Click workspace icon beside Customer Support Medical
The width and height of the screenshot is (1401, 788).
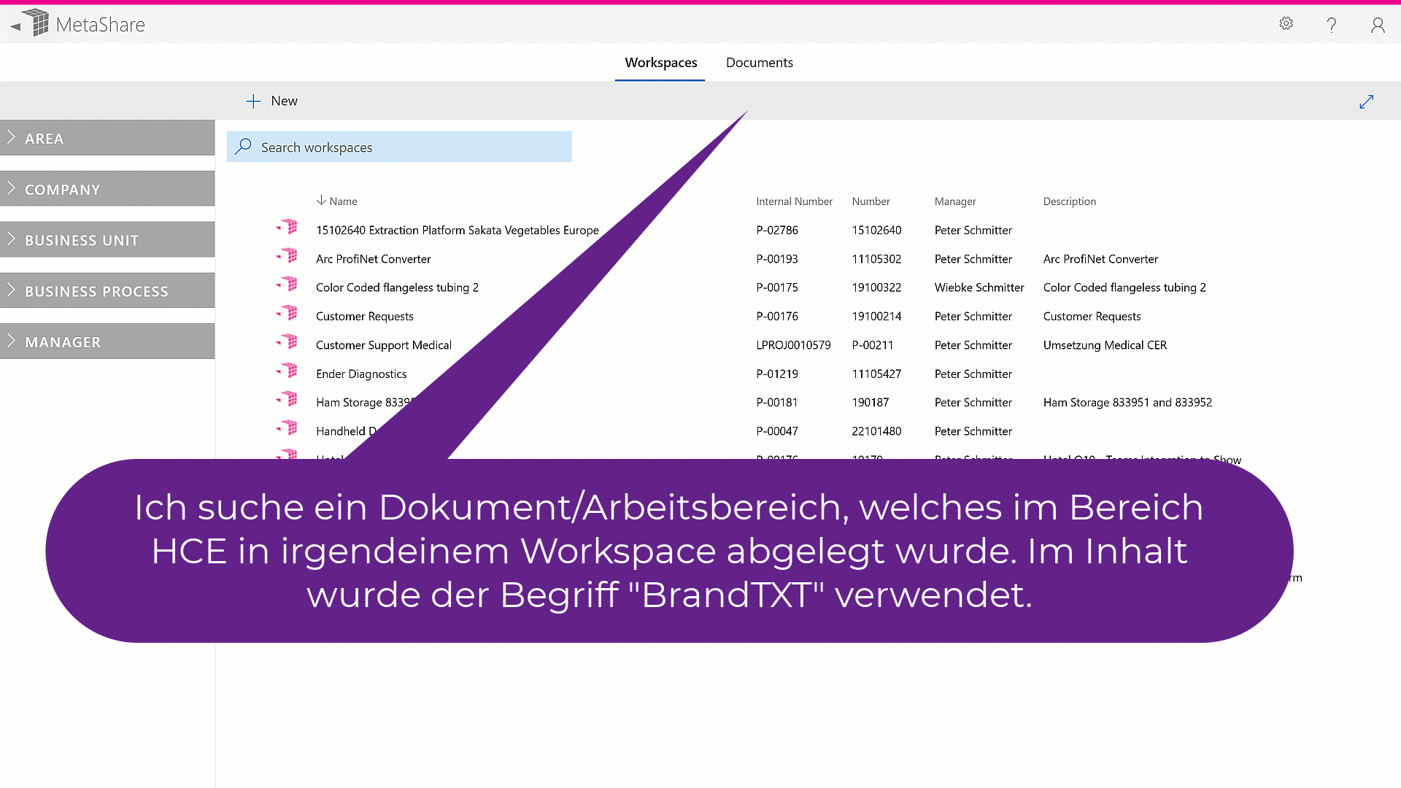coord(289,342)
